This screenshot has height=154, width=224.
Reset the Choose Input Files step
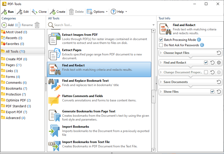[x=219, y=53]
